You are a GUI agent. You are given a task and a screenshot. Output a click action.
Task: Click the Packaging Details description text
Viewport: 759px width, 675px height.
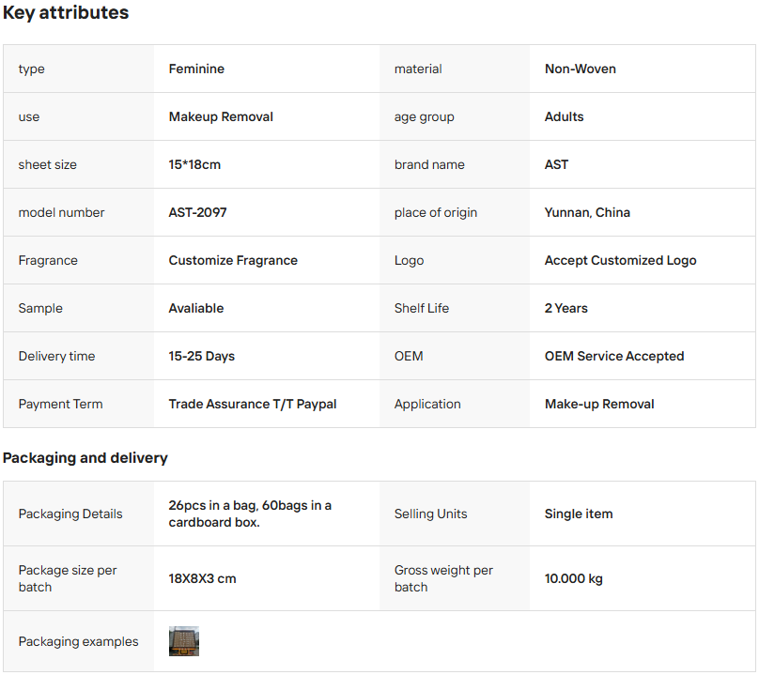250,514
